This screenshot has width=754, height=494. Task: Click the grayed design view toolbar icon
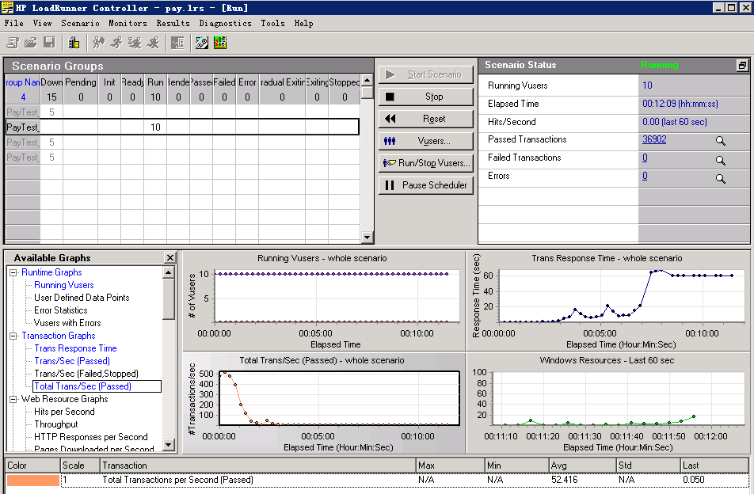tap(178, 43)
